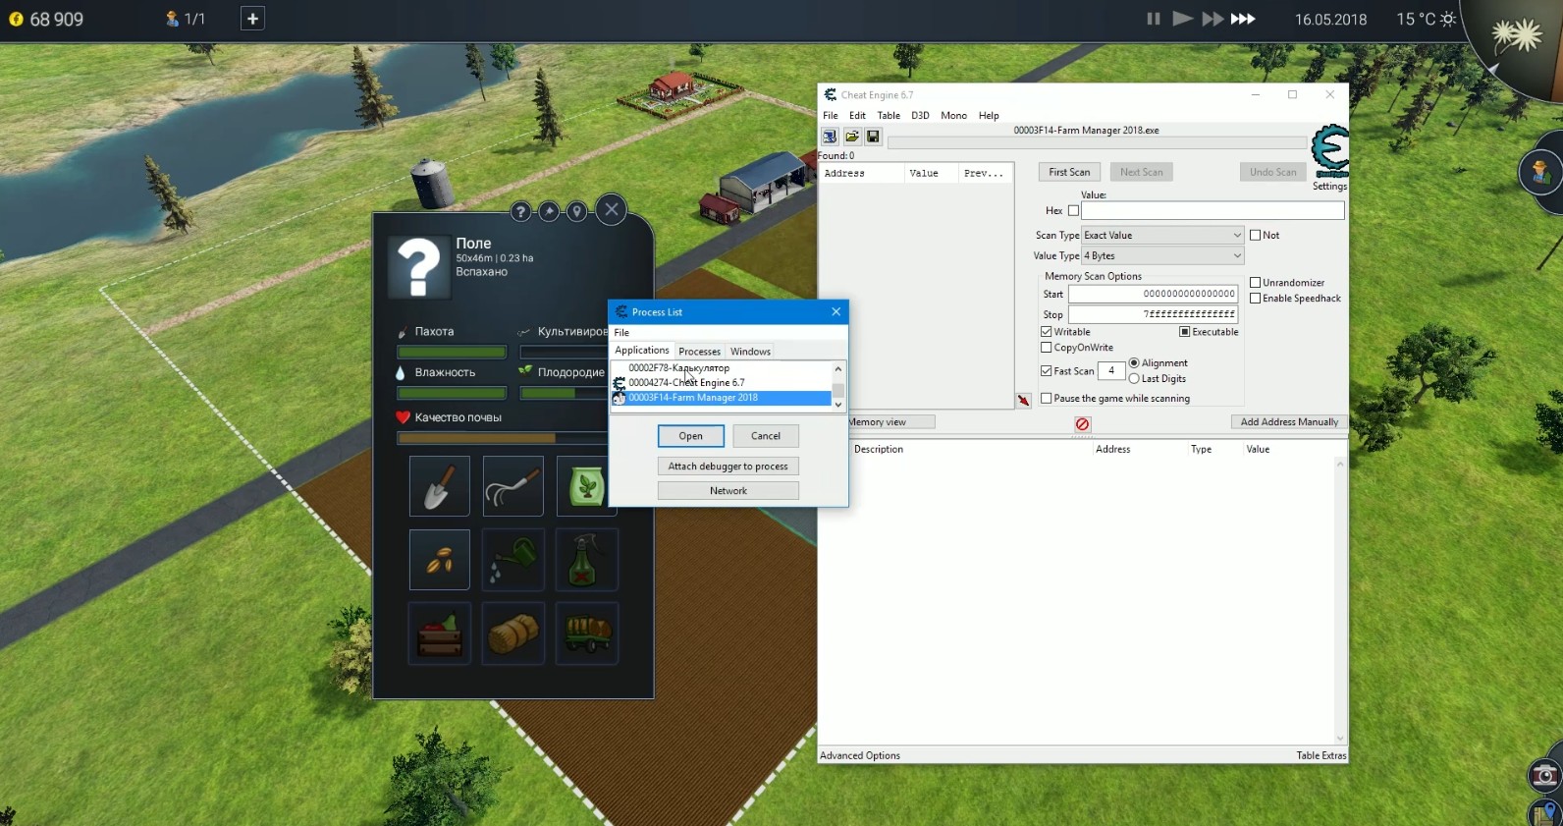
Task: Click the Open button in Process List
Action: pyautogui.click(x=691, y=436)
